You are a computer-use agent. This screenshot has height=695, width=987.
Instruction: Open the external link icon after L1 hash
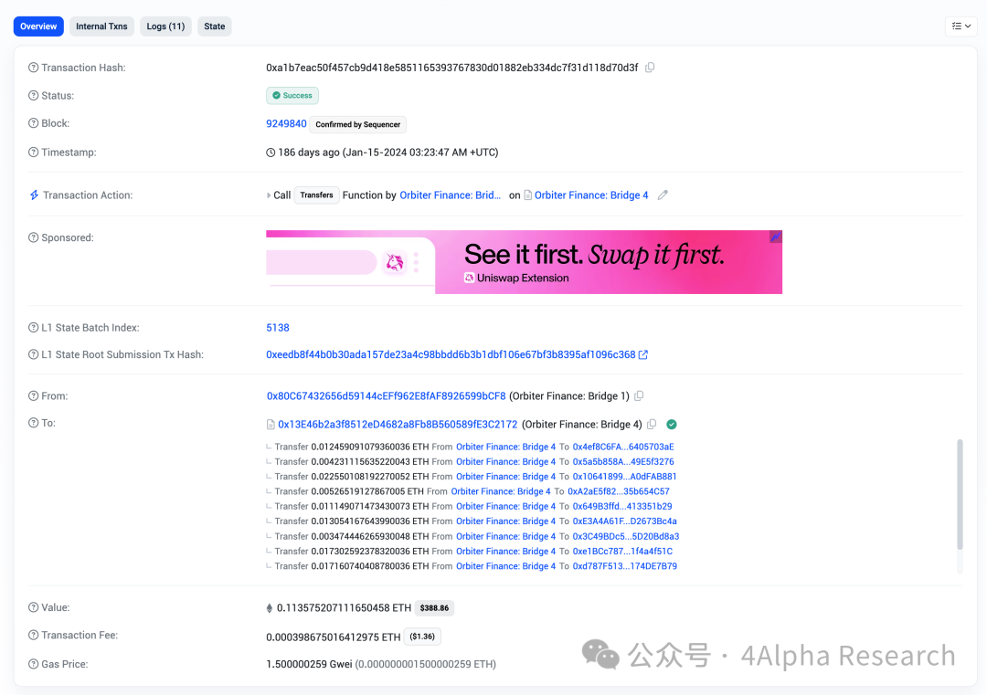click(643, 355)
